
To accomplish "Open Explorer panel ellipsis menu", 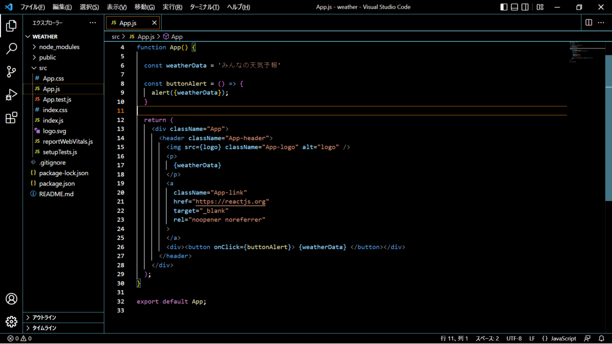I will coord(92,23).
